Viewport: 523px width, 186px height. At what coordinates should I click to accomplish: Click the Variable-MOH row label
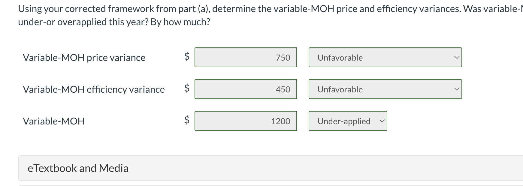click(54, 121)
